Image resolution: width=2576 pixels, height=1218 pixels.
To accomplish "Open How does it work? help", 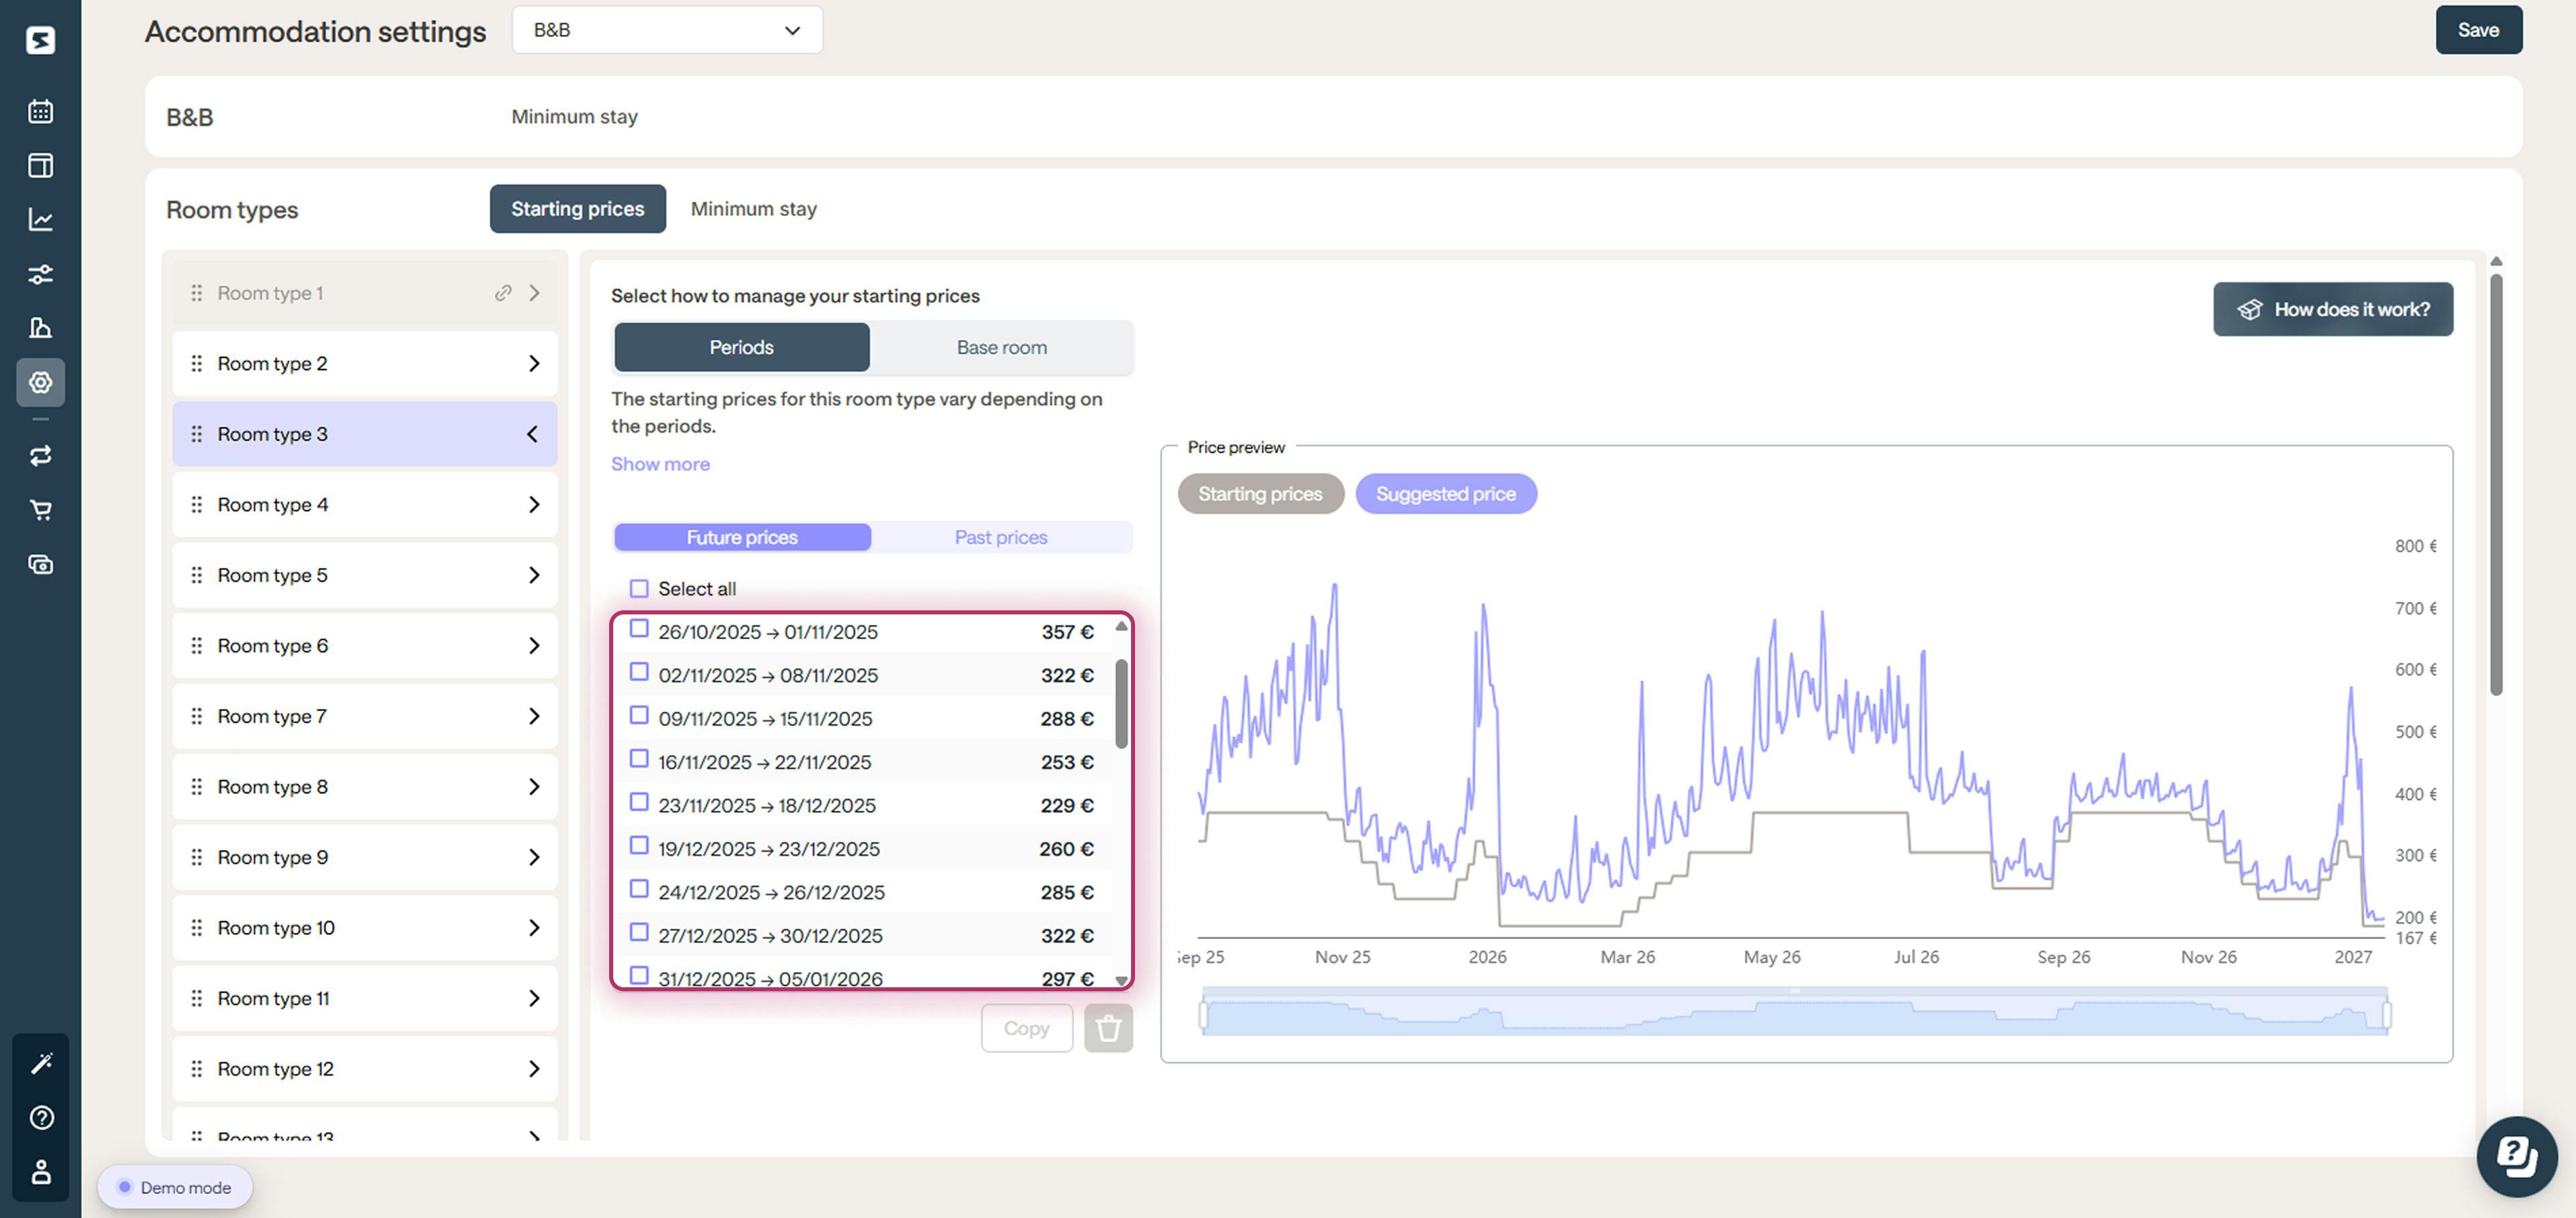I will coord(2332,309).
